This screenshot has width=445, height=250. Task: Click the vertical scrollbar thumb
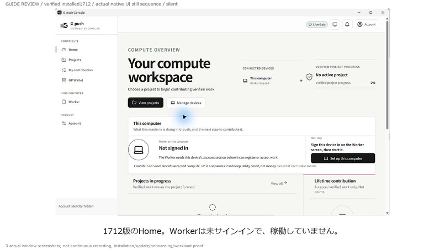[x=387, y=75]
